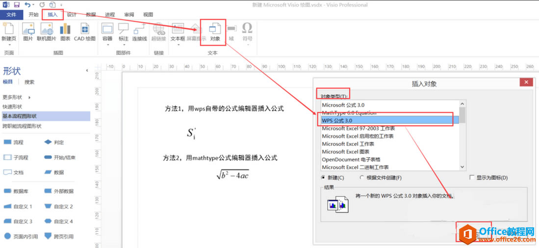The image size is (539, 248).
Task: Open the 符号 symbol icon
Action: pyautogui.click(x=247, y=29)
